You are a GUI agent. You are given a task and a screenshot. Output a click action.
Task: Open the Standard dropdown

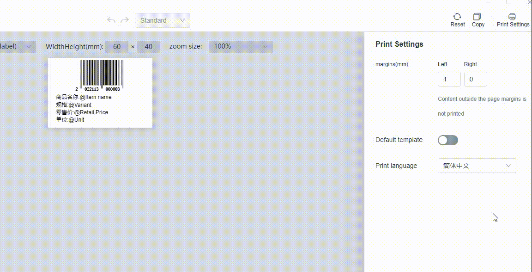pos(162,20)
